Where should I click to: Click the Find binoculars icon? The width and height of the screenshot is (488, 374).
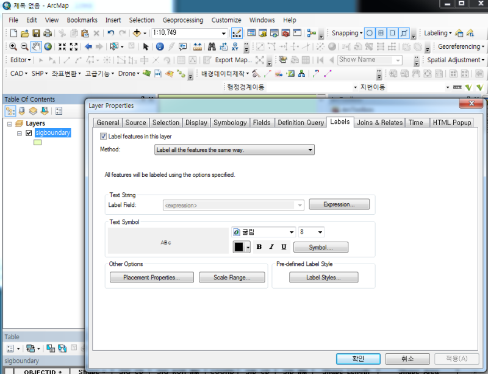tap(212, 47)
